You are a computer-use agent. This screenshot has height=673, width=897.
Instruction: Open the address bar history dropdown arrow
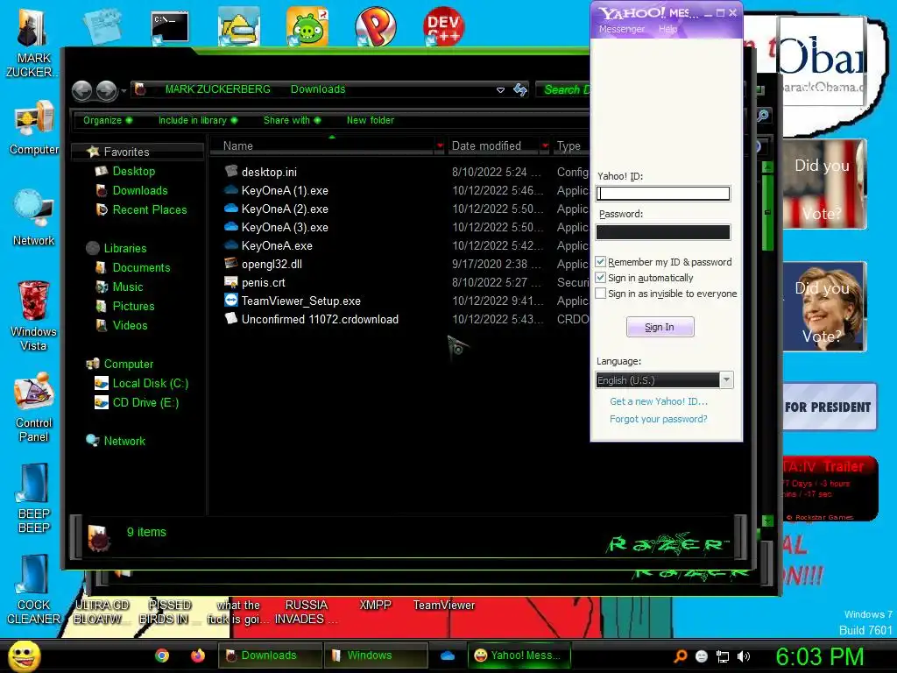click(x=500, y=90)
